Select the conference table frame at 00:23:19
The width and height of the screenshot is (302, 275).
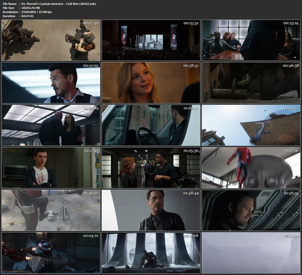click(x=251, y=40)
